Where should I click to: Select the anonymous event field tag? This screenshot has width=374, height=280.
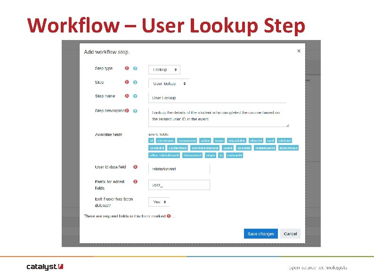[x=288, y=148]
